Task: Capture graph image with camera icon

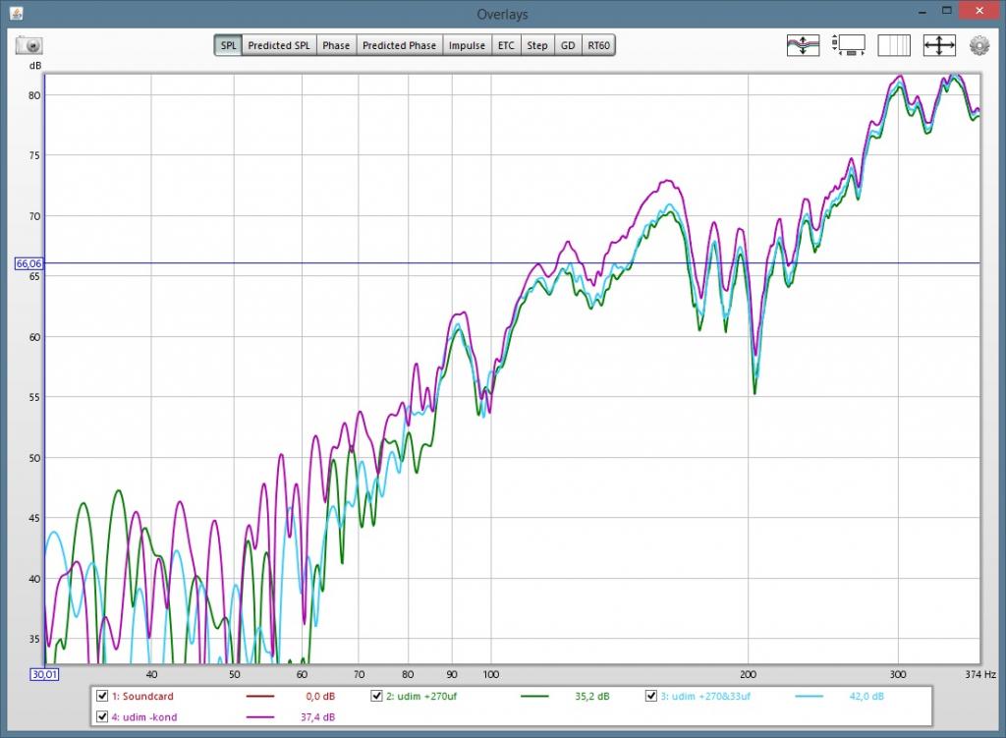Action: [29, 46]
